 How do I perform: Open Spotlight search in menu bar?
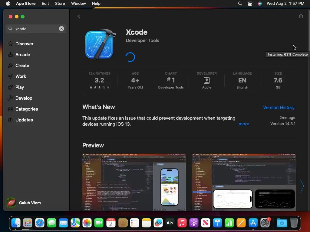pos(240,3)
